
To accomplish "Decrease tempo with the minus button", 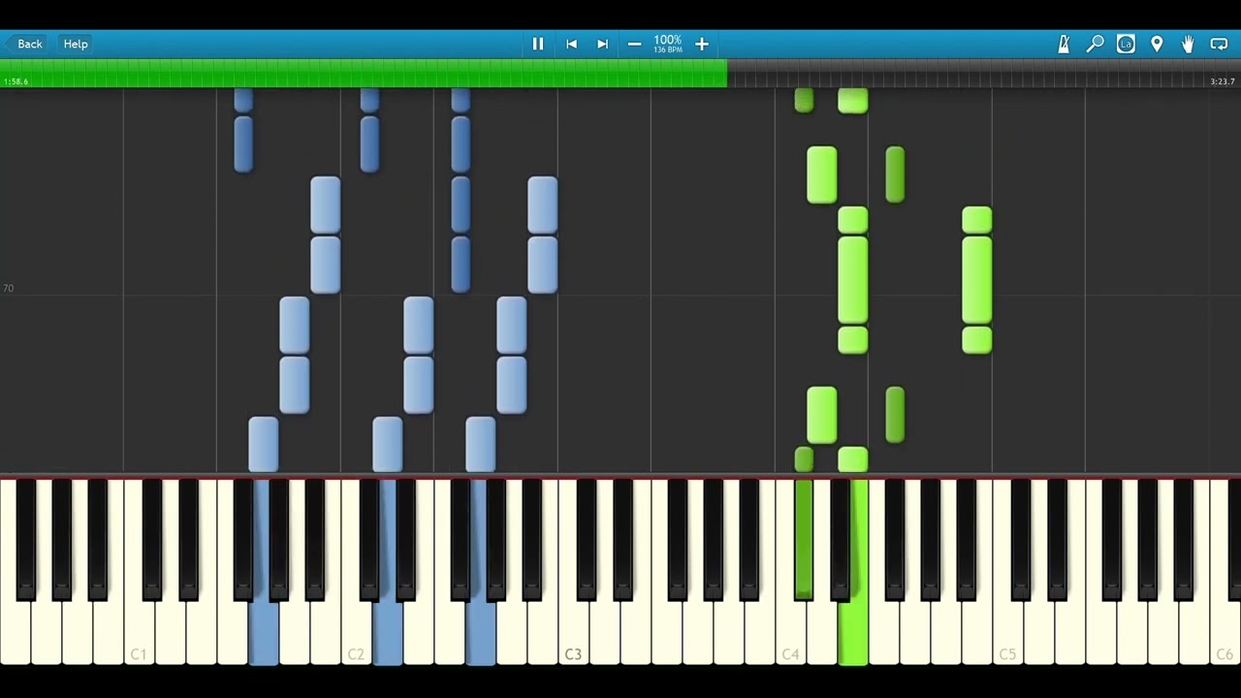I will (634, 44).
